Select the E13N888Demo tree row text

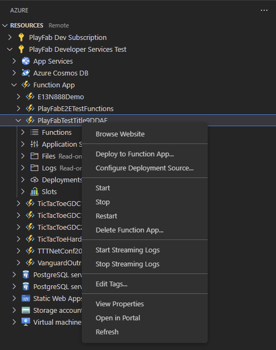[61, 97]
